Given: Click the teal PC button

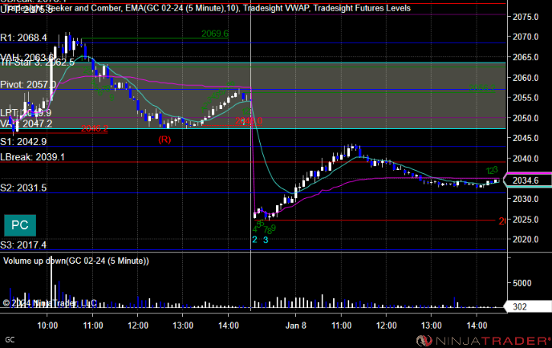Looking at the screenshot, I should point(20,225).
